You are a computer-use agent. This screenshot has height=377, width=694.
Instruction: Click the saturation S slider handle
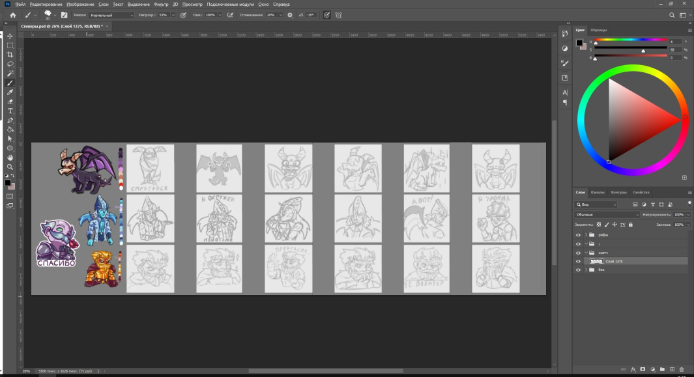(643, 51)
